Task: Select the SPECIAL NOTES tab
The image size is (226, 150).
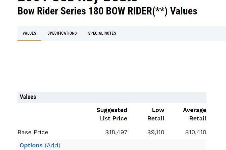Action: click(102, 33)
